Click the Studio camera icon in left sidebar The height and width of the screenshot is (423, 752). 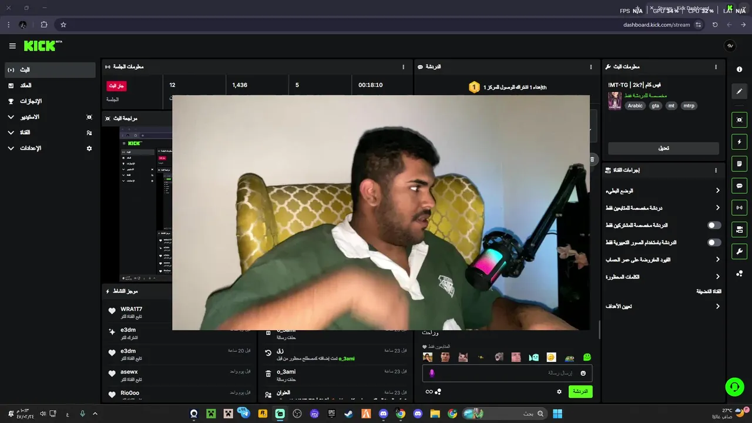tap(89, 117)
